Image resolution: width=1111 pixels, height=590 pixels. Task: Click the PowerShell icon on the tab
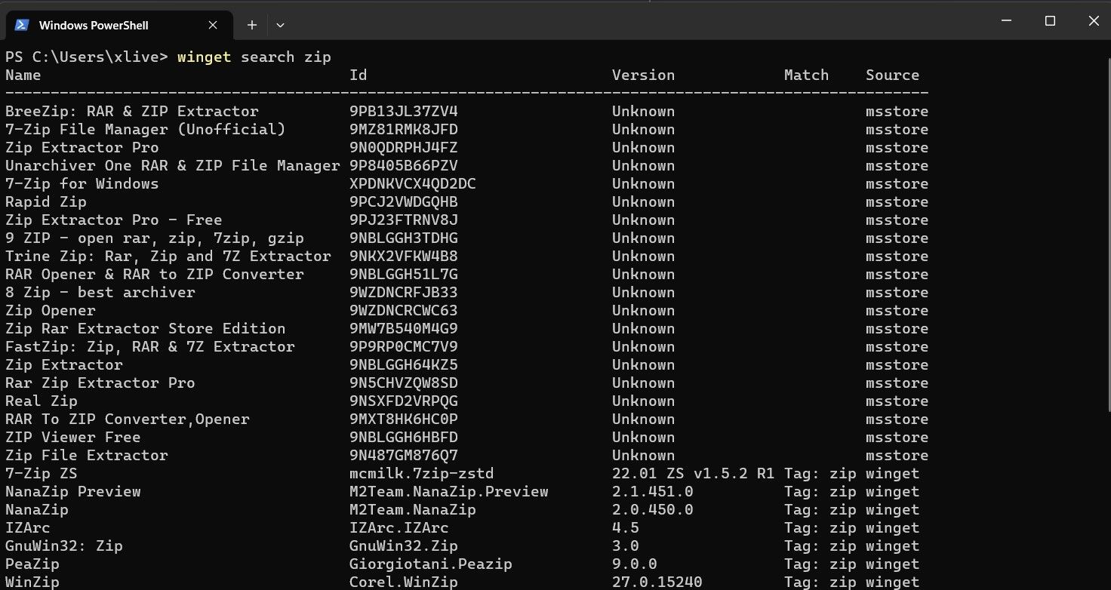(23, 24)
